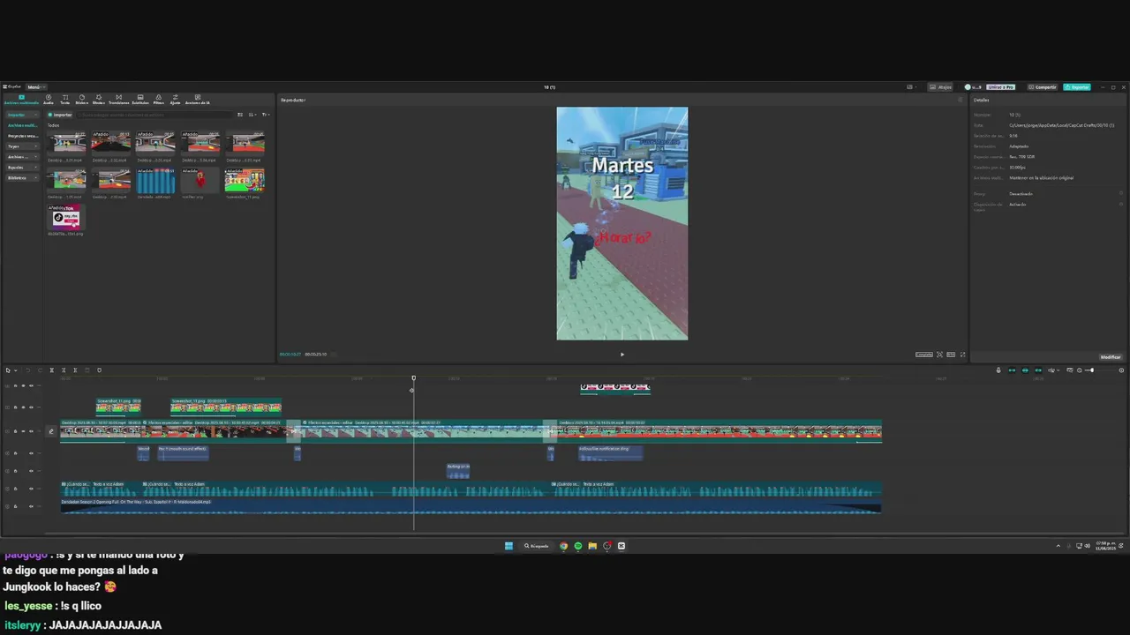
Task: Toggle main track magnet snapping icon
Action: pyautogui.click(x=1012, y=370)
